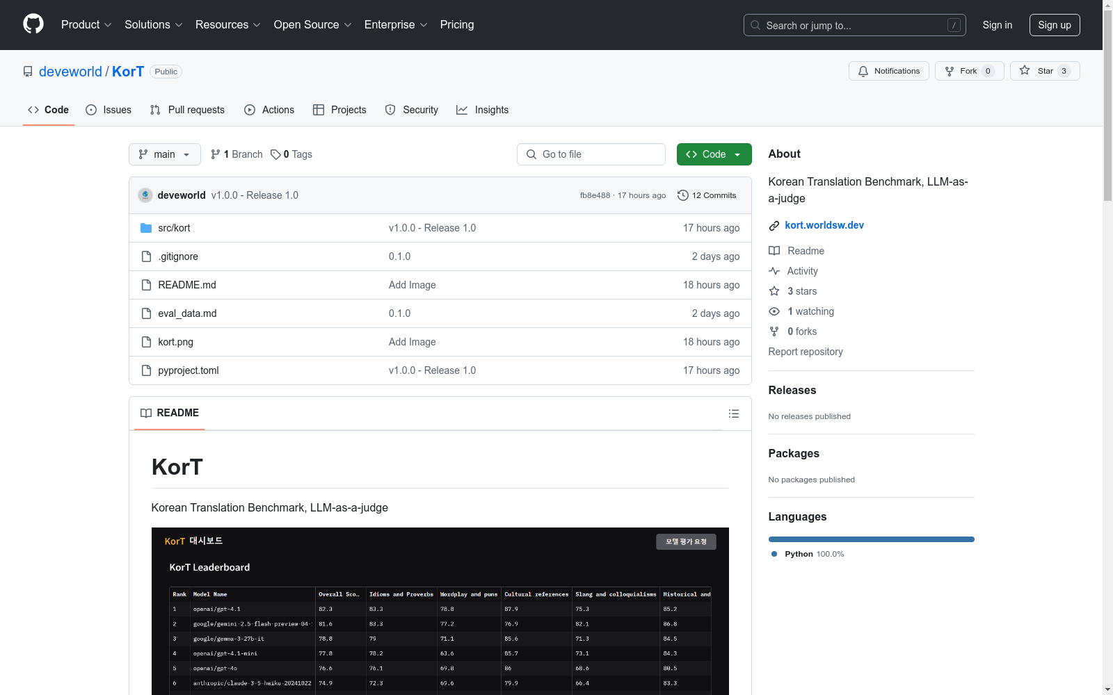Viewport: 1113px width, 695px height.
Task: Click the src/kort folder icon
Action: coord(146,228)
